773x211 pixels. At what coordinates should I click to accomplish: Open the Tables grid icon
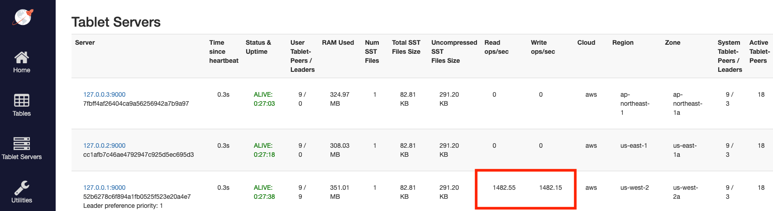click(x=22, y=100)
